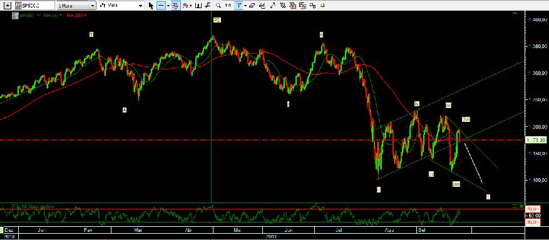Screen dimensions: 549x240
Task: Click the 1.100,00 price axis label
Action: click(538, 180)
